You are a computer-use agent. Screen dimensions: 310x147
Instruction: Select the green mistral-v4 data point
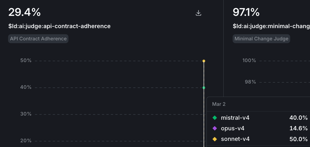204,88
